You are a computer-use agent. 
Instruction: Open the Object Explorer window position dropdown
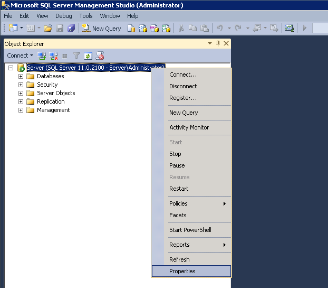[210, 43]
